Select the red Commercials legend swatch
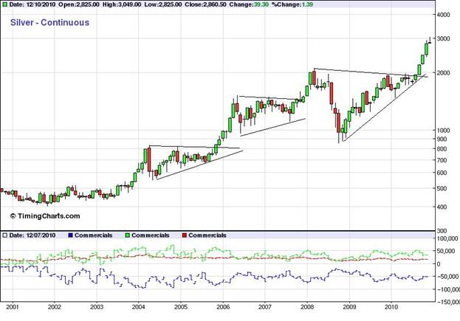 (185, 235)
